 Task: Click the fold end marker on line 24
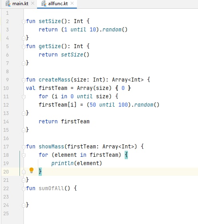pos(24,205)
